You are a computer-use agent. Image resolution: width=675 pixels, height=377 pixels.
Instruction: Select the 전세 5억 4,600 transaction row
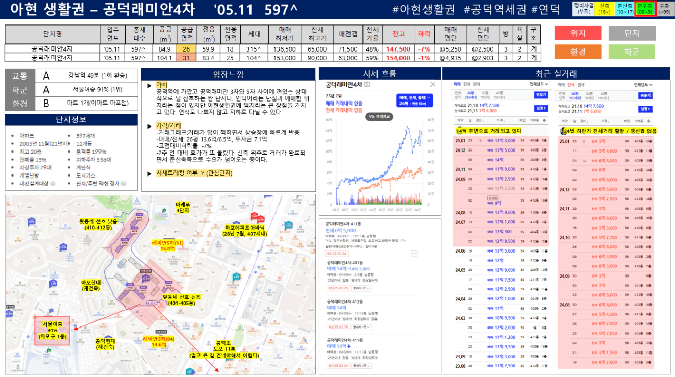coord(606,151)
